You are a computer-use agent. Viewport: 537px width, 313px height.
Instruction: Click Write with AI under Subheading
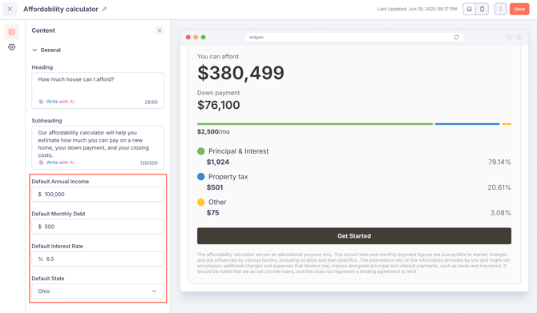57,163
